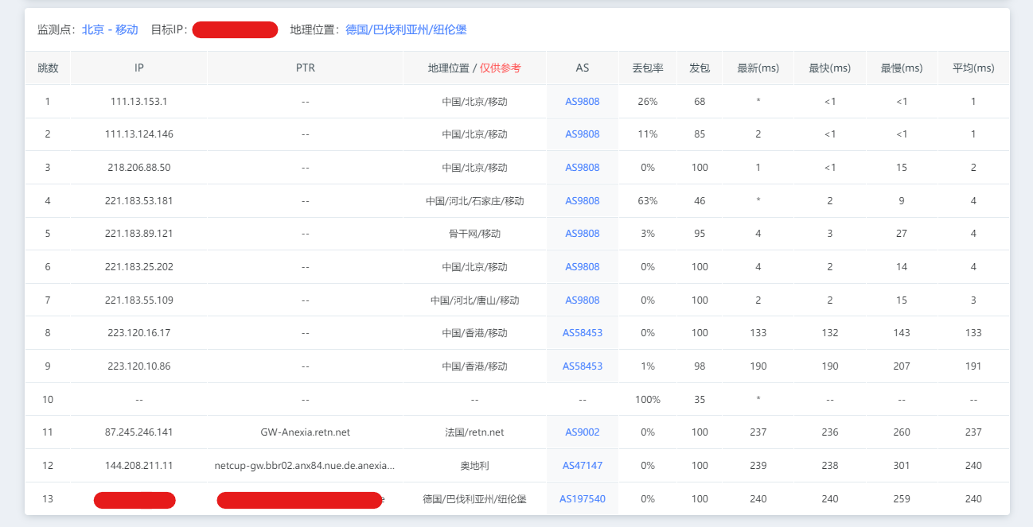Click location 中国/河北/石家庄/移动
Screen dimensions: 1033x527
tap(474, 201)
